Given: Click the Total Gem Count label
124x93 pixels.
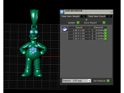Looking at the screenshot, I should (97, 16).
